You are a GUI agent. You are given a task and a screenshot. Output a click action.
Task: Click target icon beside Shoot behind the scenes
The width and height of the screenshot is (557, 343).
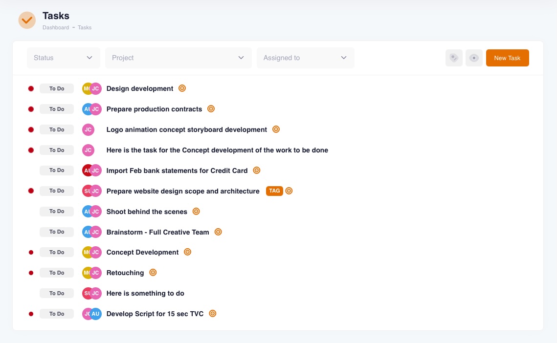[196, 212]
